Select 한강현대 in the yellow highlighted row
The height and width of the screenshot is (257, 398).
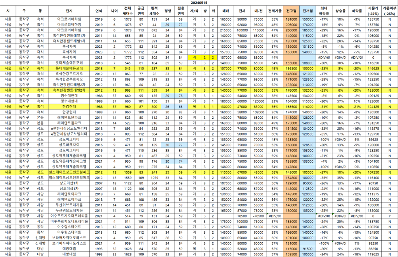pos(69,107)
